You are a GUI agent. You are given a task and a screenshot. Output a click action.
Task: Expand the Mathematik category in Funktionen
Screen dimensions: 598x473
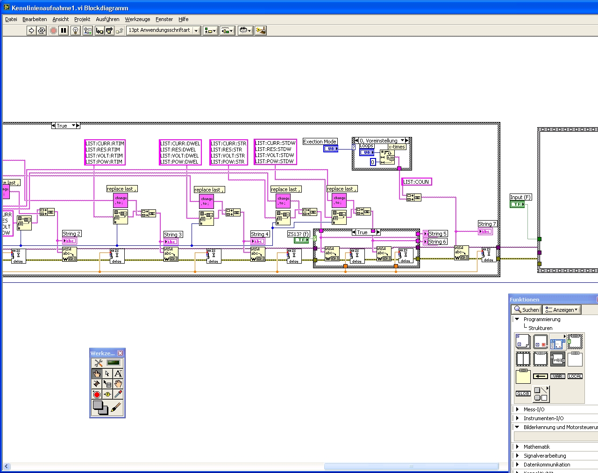click(536, 447)
